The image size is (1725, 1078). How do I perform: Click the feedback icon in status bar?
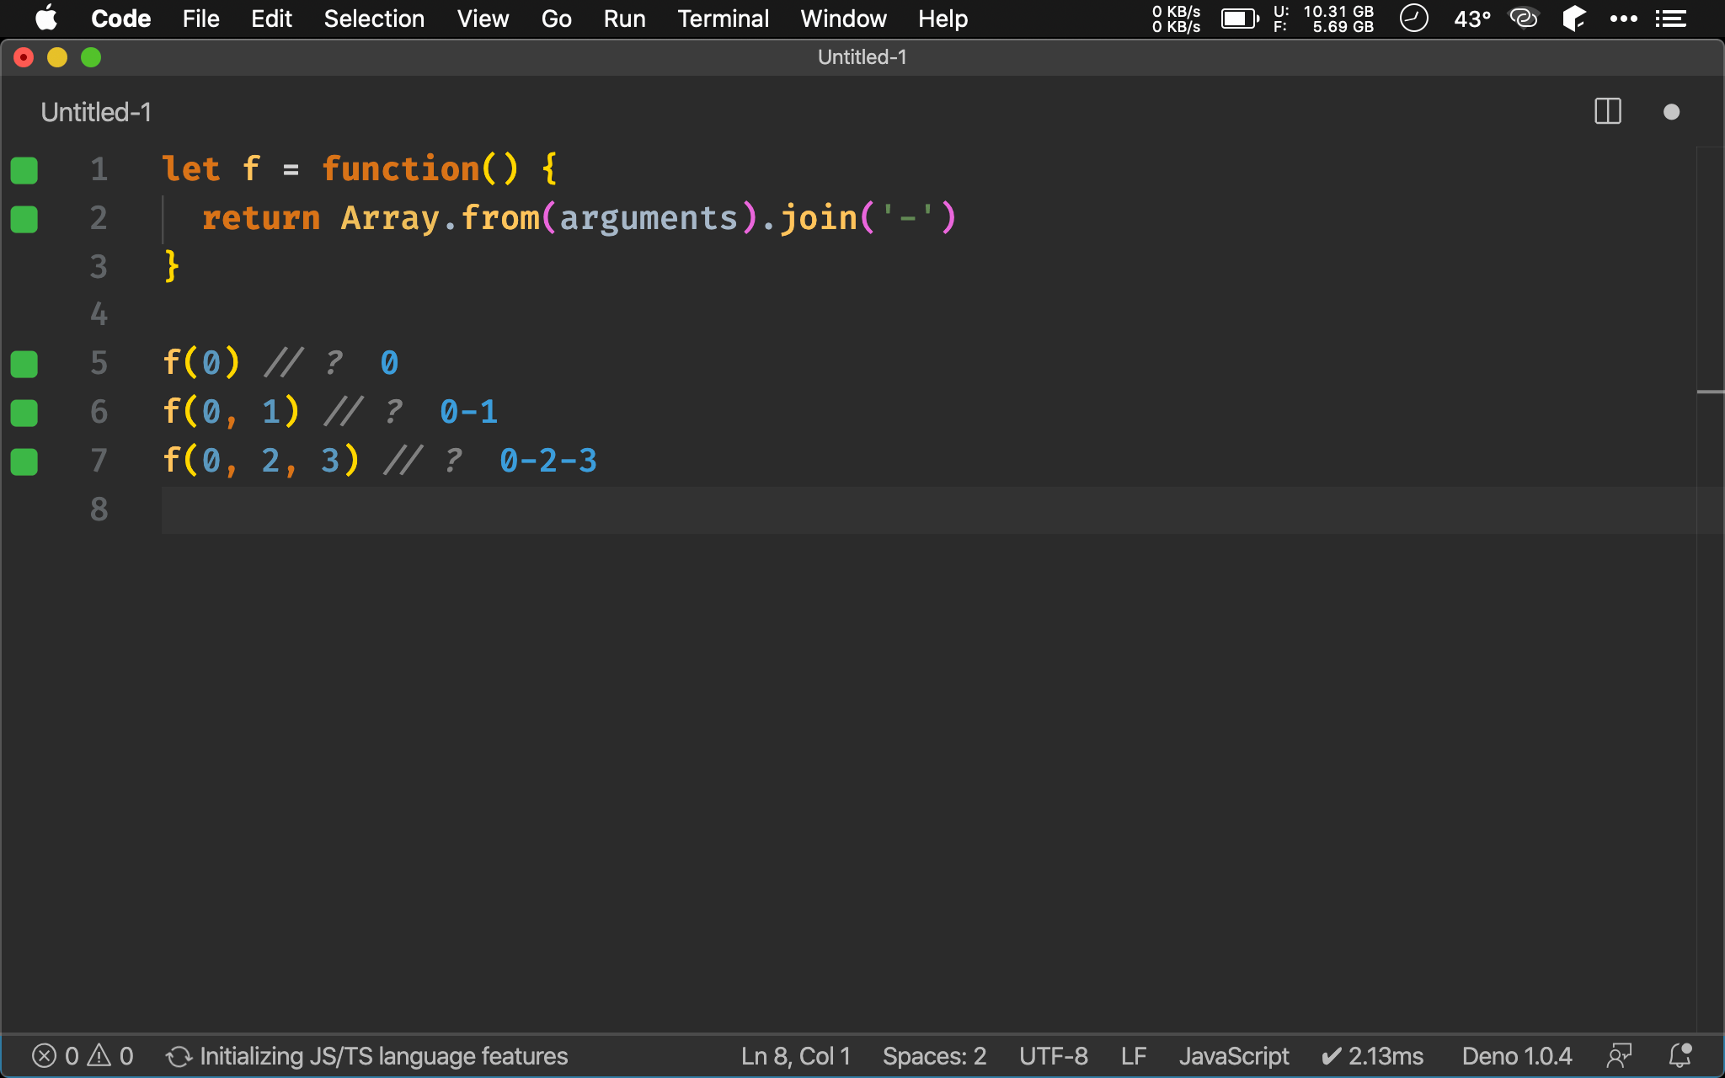(x=1619, y=1056)
